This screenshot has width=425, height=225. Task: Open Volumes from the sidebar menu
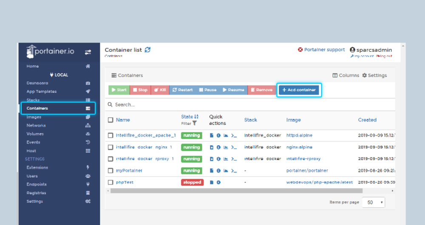coord(35,134)
